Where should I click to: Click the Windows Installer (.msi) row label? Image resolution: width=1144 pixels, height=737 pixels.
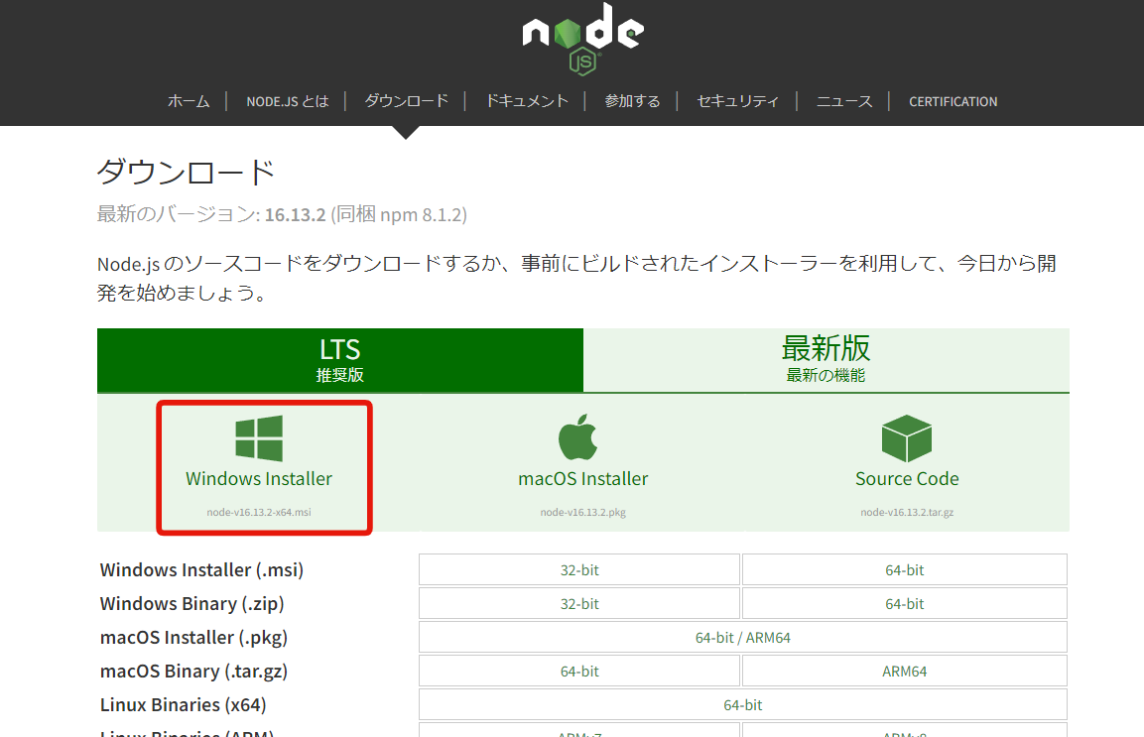tap(201, 570)
